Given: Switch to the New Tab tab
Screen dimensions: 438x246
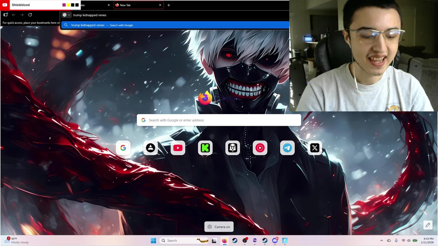Looking at the screenshot, I should 138,5.
